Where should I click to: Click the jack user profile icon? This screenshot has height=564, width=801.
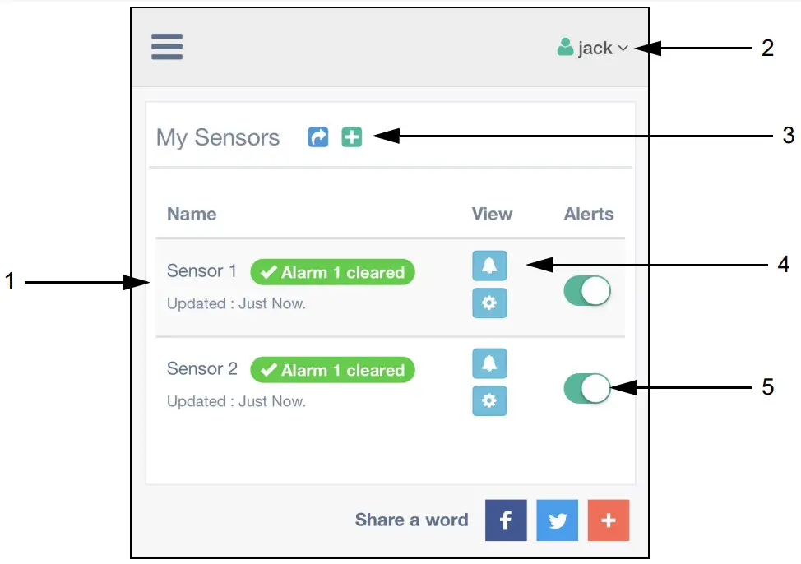point(565,48)
